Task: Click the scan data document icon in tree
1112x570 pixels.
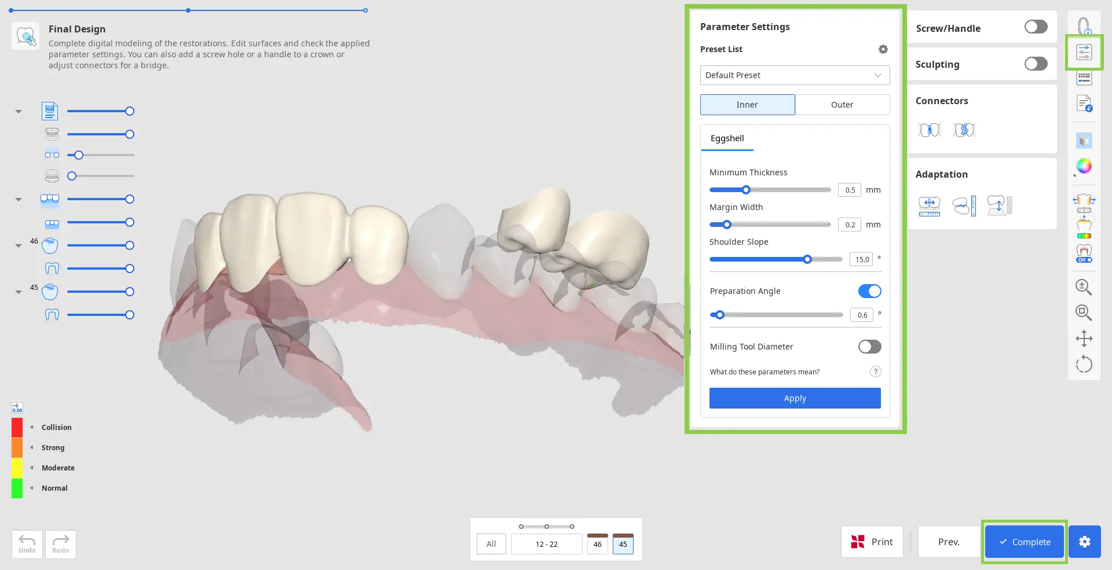Action: pos(50,111)
